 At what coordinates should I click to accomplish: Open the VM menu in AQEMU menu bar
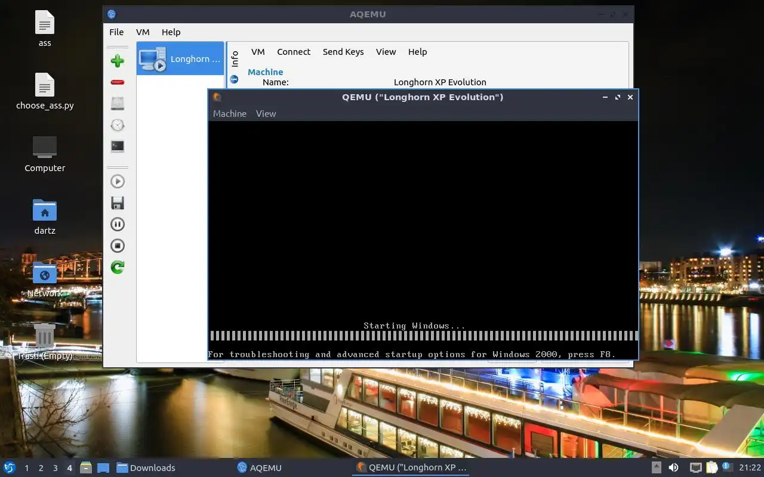[143, 32]
